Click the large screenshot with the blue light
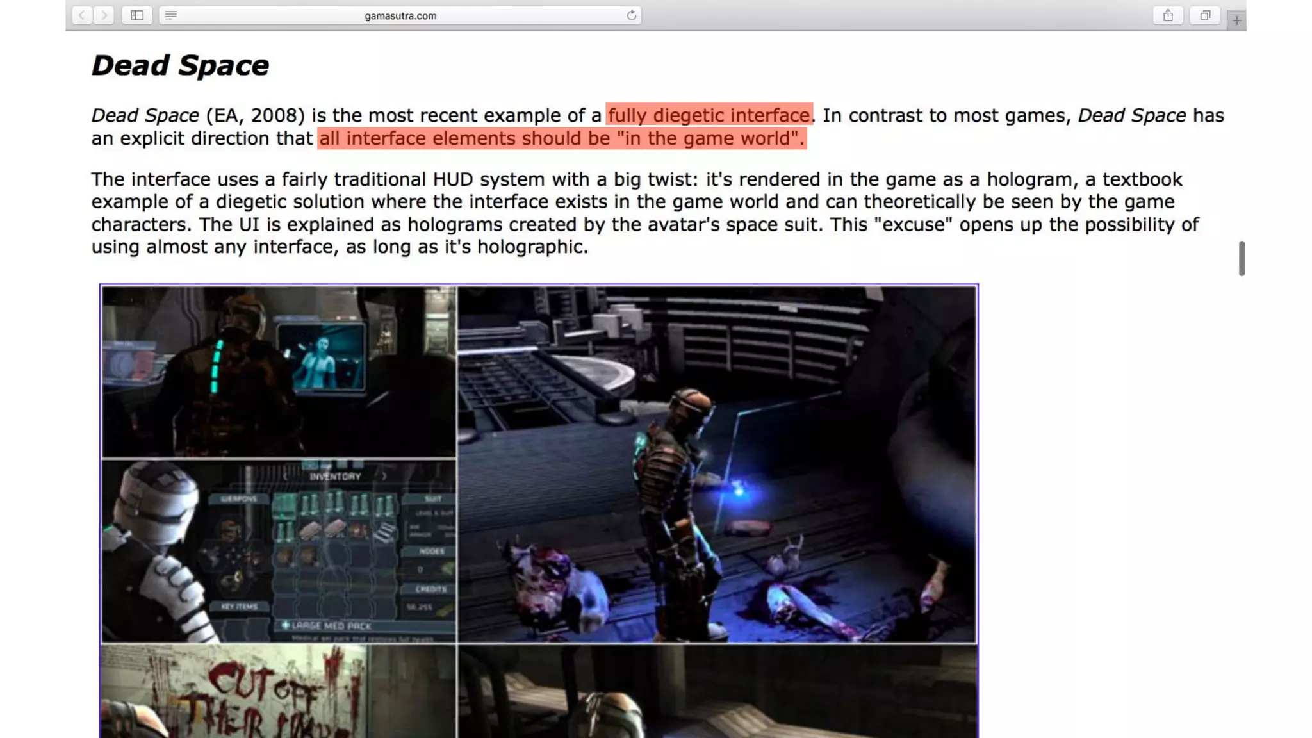 point(717,464)
